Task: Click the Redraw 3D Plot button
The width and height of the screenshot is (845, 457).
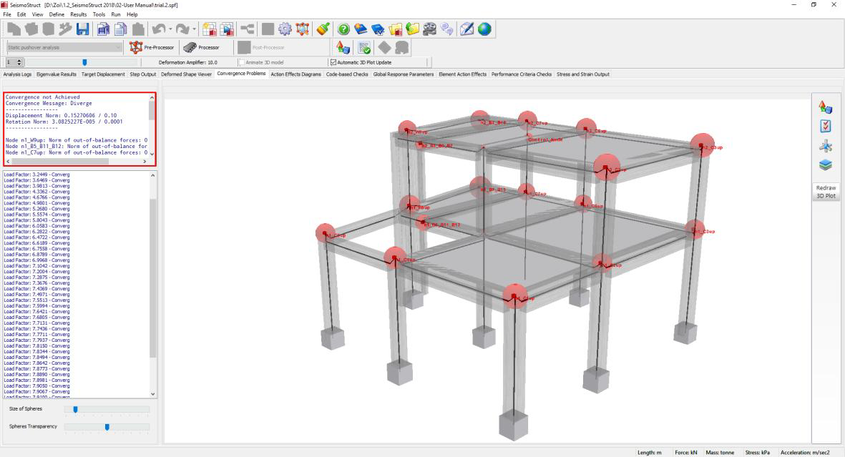Action: tap(825, 192)
